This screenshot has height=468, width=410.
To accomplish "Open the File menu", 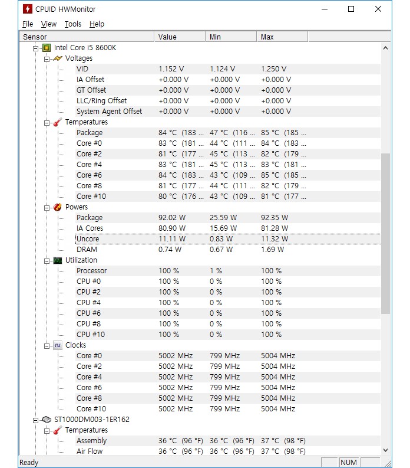I will coord(28,24).
